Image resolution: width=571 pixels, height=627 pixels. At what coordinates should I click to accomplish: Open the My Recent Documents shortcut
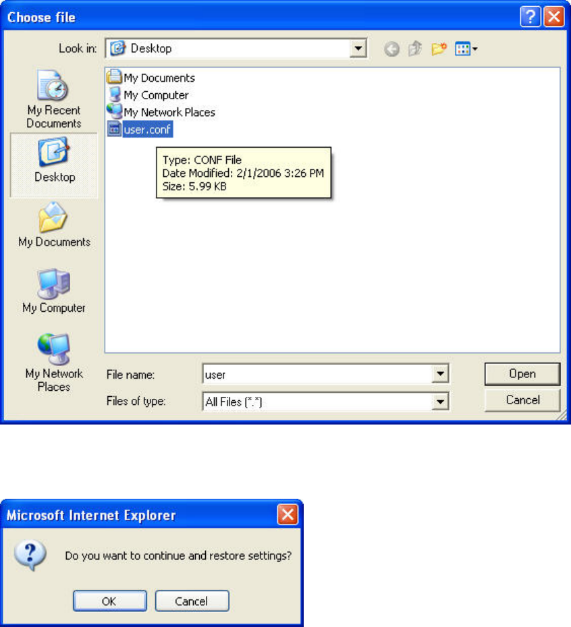coord(53,99)
